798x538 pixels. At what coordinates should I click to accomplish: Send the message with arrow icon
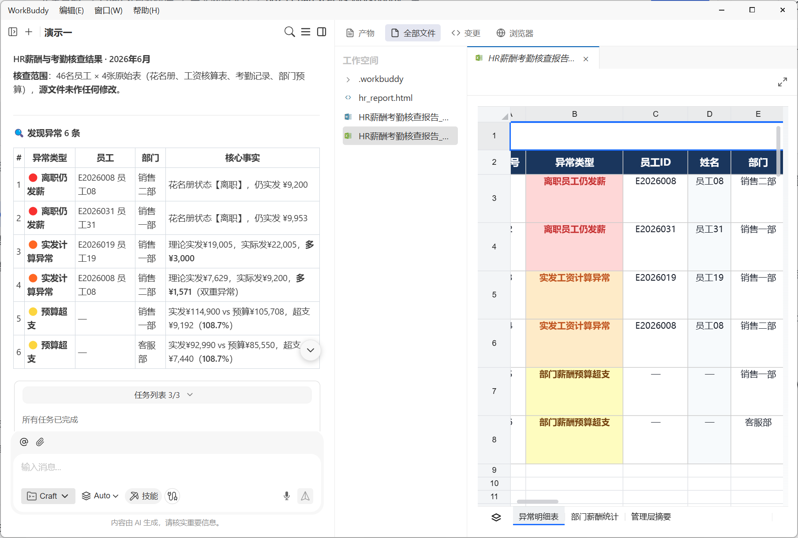tap(305, 496)
